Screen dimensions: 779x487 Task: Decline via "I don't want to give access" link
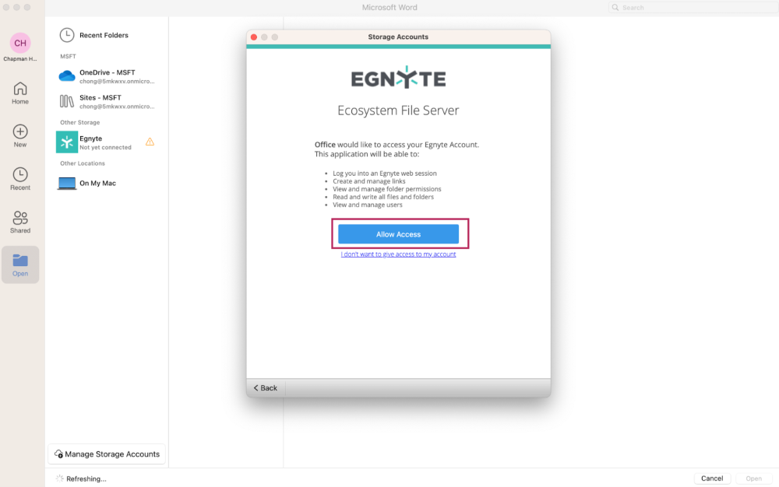[398, 254]
